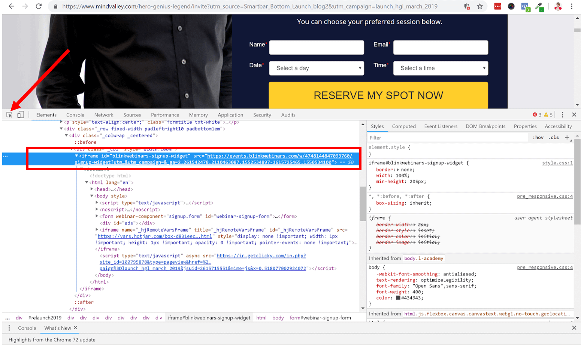Open the style.css:1 source link
Viewport: 581px width, 345px height.
point(557,163)
